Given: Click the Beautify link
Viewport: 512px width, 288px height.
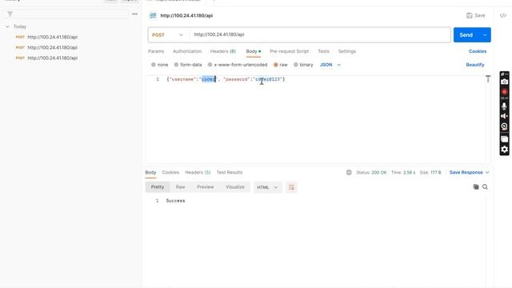Looking at the screenshot, I should pyautogui.click(x=474, y=65).
